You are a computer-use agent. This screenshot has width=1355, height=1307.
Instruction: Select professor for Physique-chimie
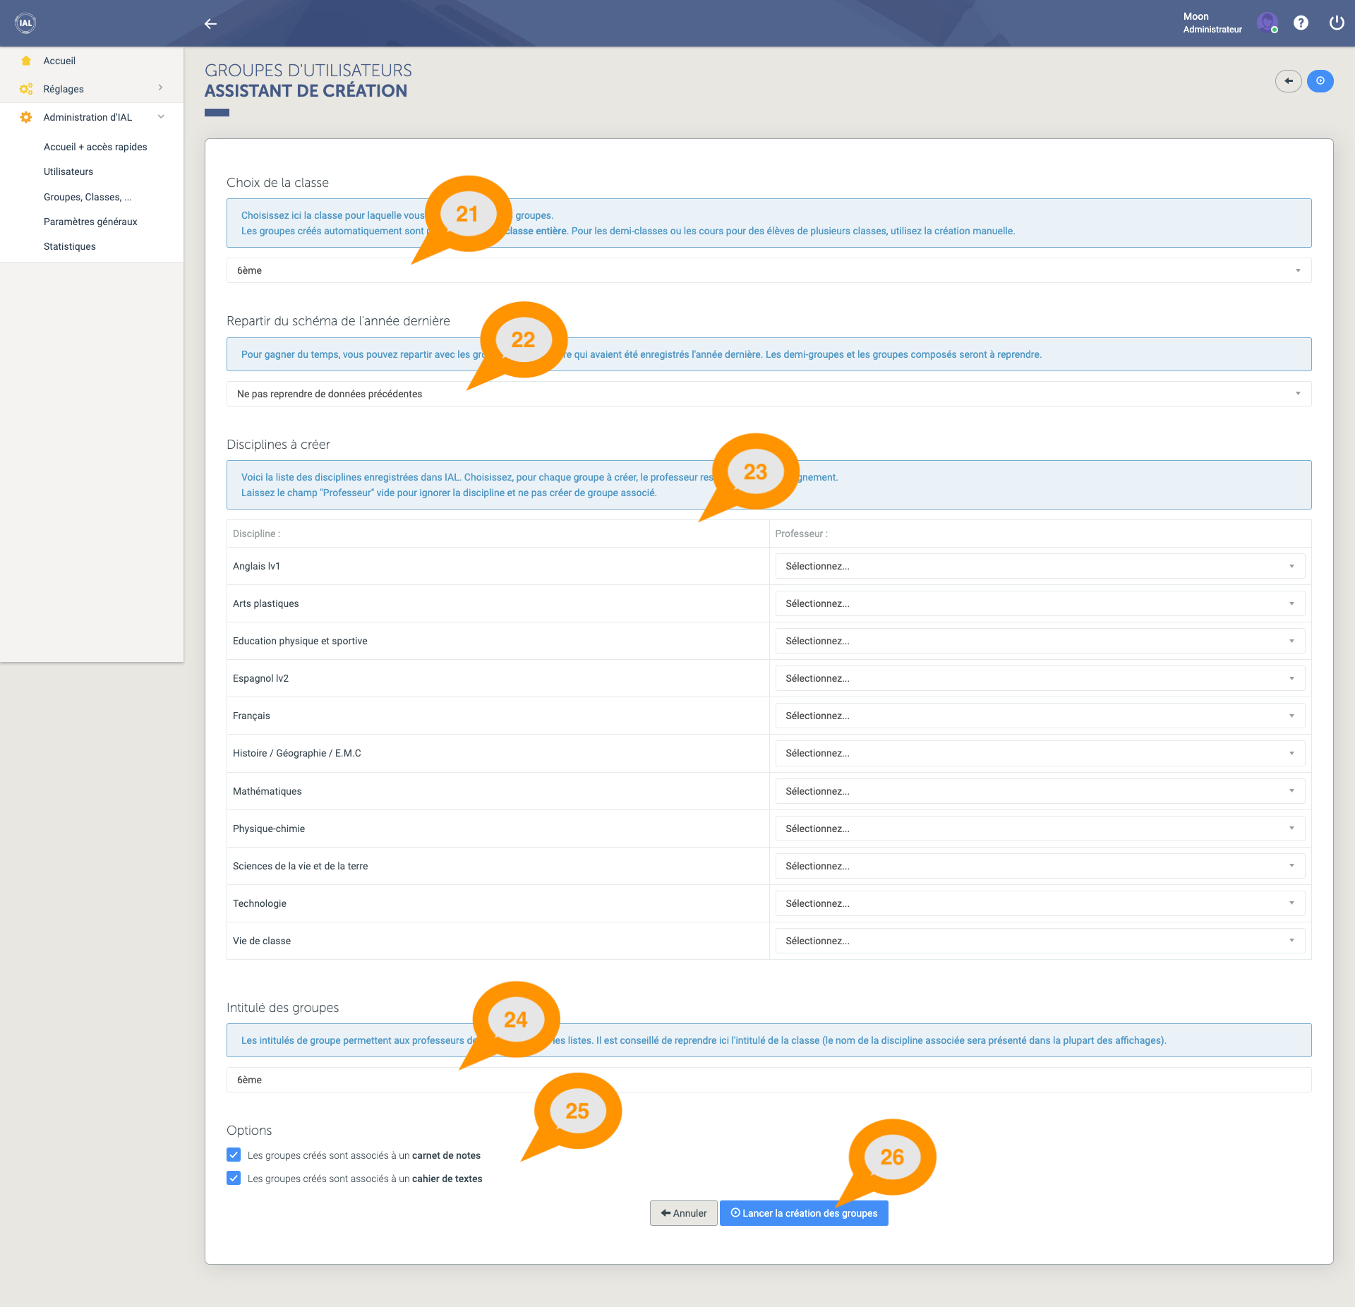pyautogui.click(x=1040, y=829)
